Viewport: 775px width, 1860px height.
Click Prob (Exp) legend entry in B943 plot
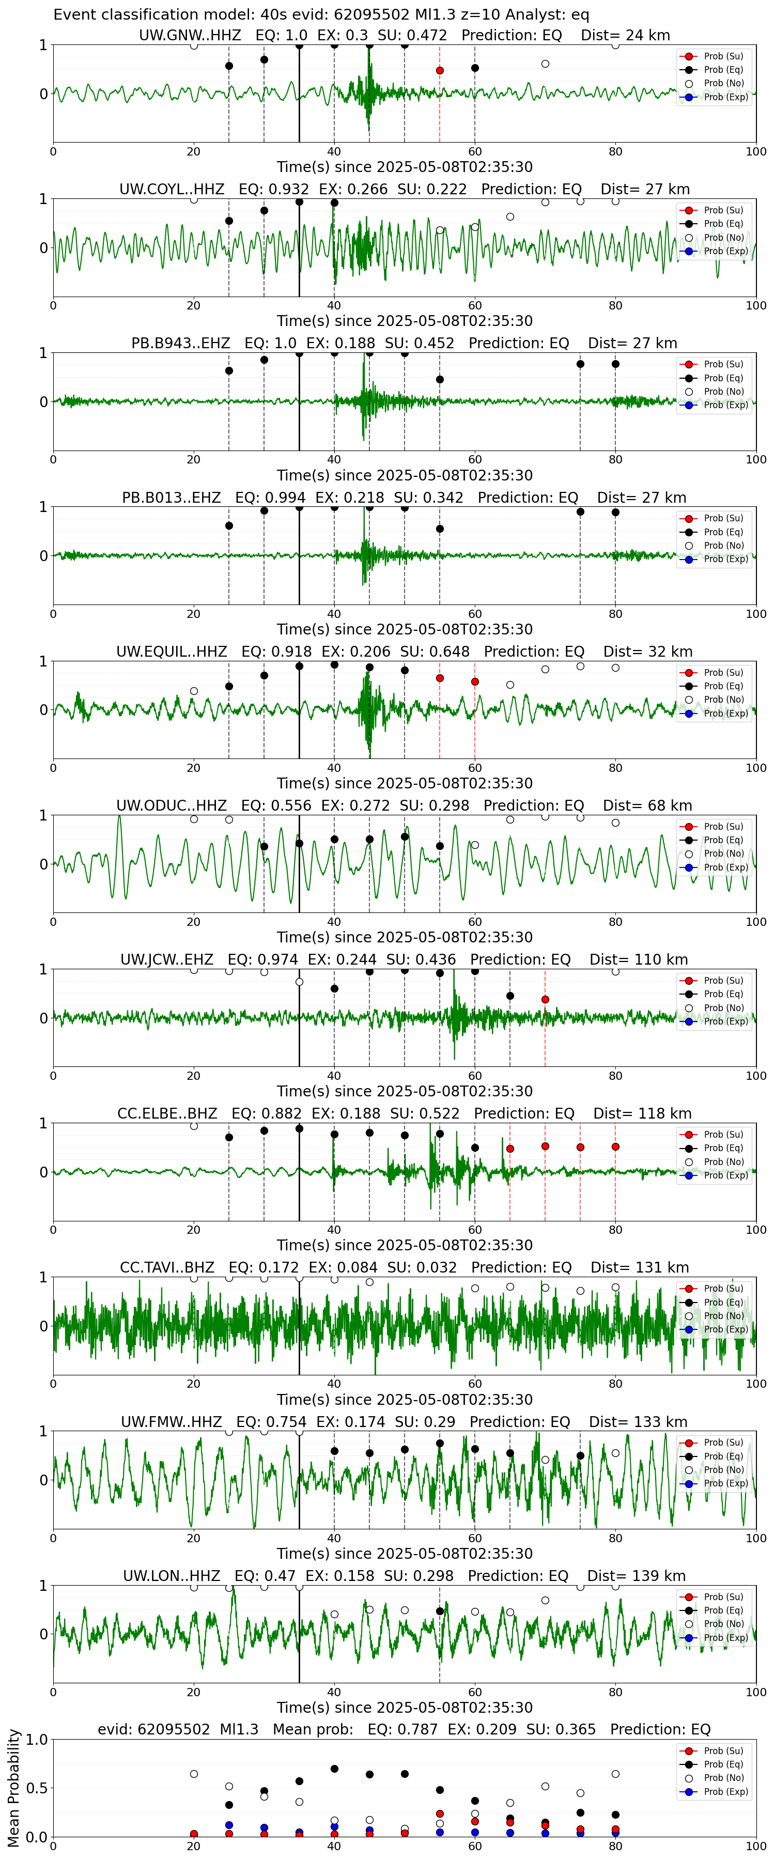pyautogui.click(x=714, y=405)
